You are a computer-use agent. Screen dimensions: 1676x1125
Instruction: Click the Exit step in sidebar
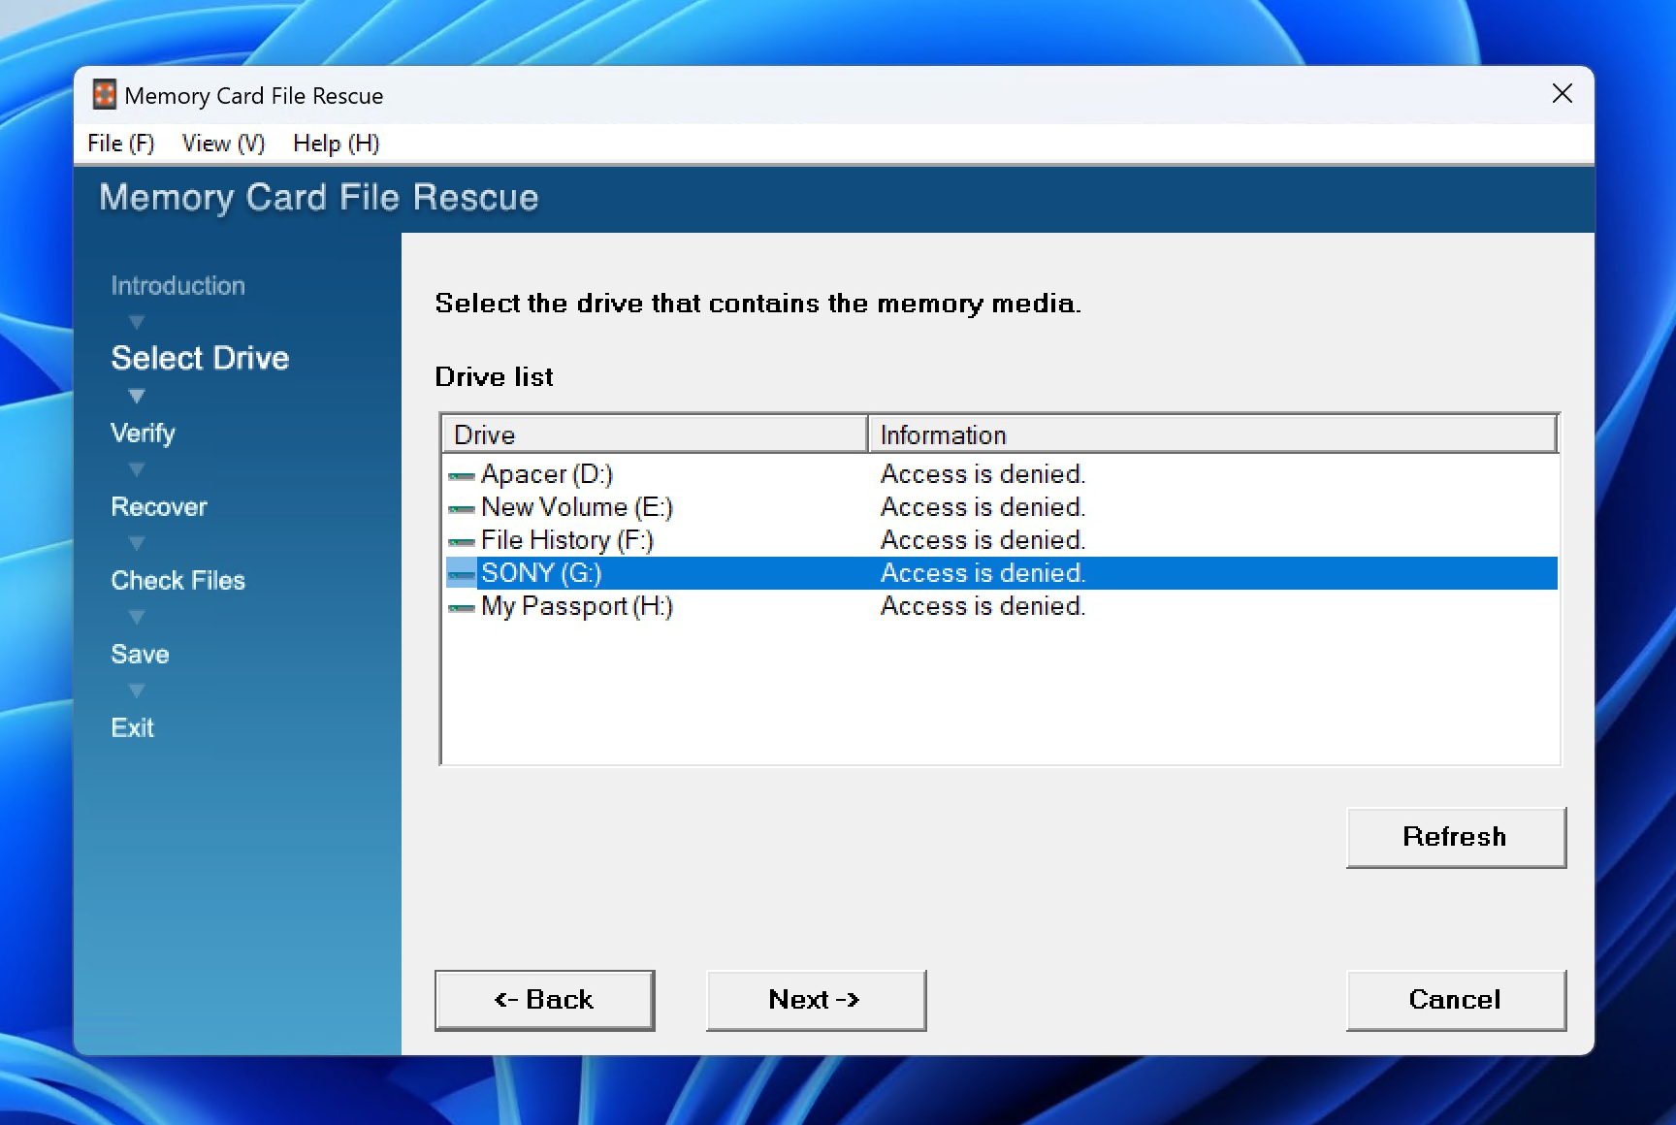point(132,728)
